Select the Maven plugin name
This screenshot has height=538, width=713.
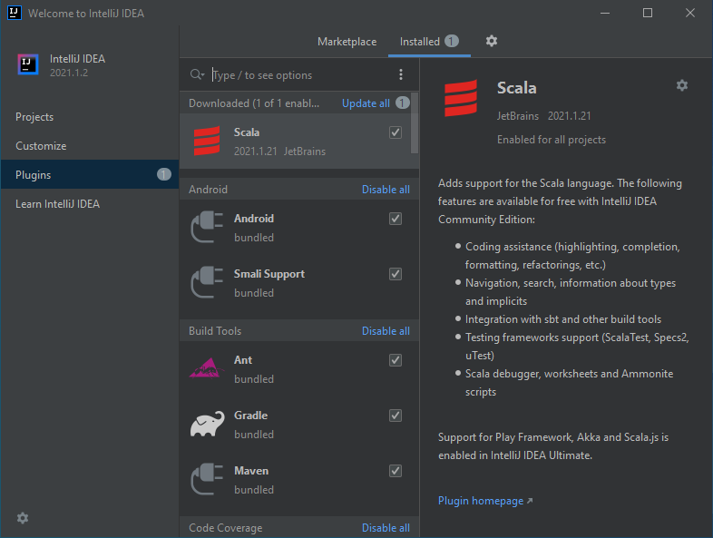tap(251, 471)
